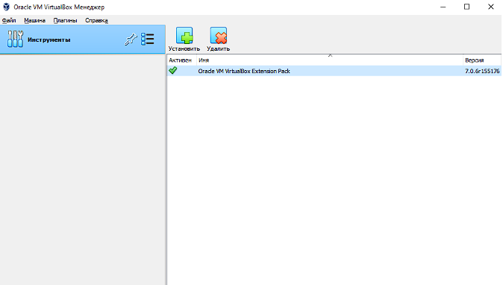Select Oracle VM VirtualBox Extension Pack row
Screen dimensions: 503x285
[x=334, y=71]
